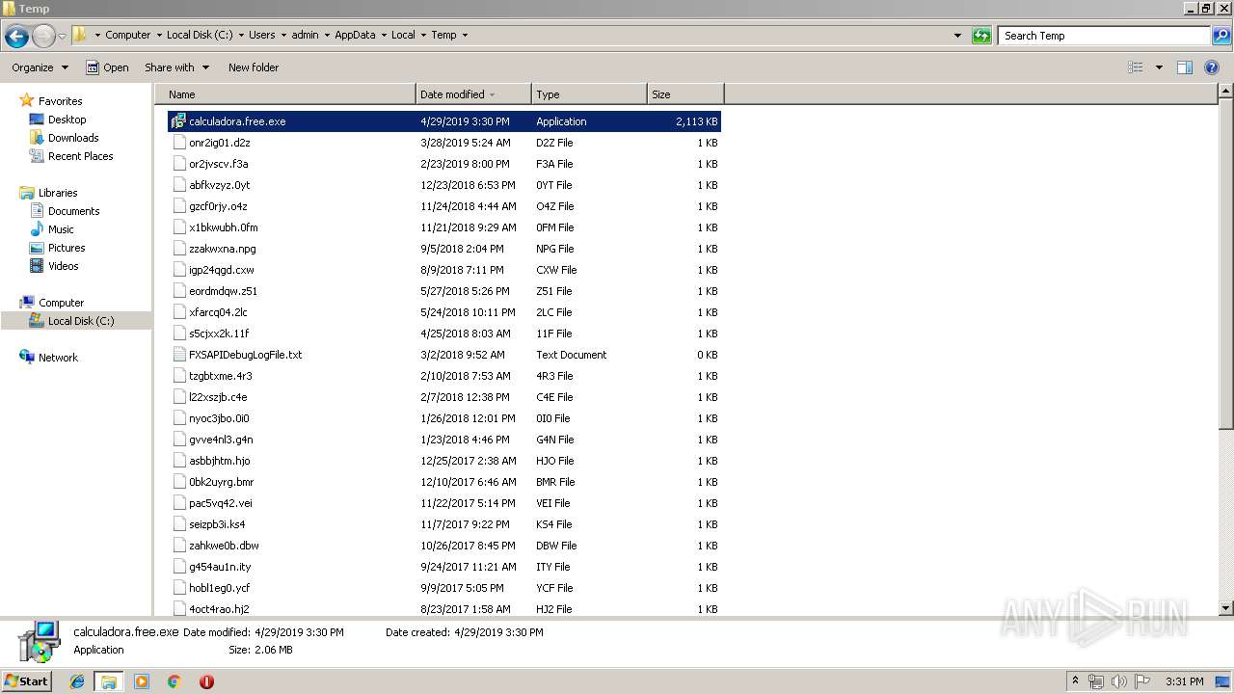Click the search magnifier icon
Viewport: 1234px width, 694px height.
pyautogui.click(x=1221, y=36)
